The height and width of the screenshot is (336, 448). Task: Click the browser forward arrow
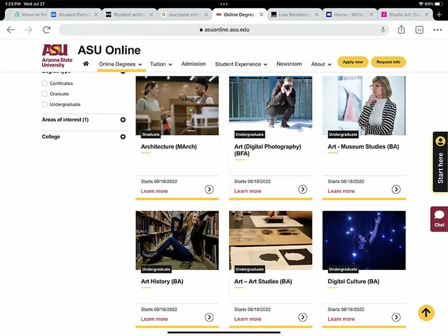pos(28,30)
